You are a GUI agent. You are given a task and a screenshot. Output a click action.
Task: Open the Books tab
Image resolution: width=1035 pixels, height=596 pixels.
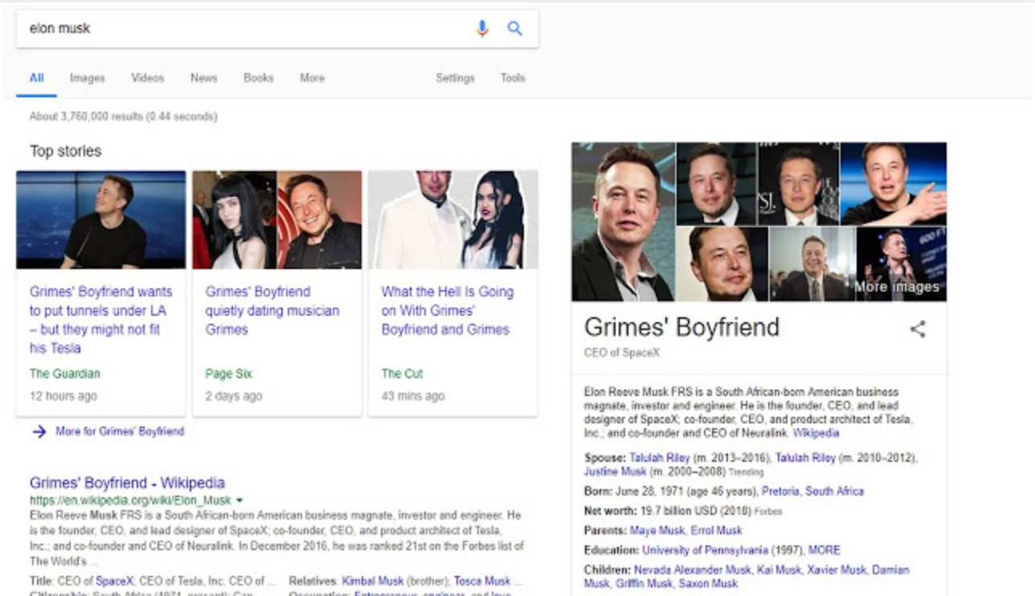(x=258, y=78)
